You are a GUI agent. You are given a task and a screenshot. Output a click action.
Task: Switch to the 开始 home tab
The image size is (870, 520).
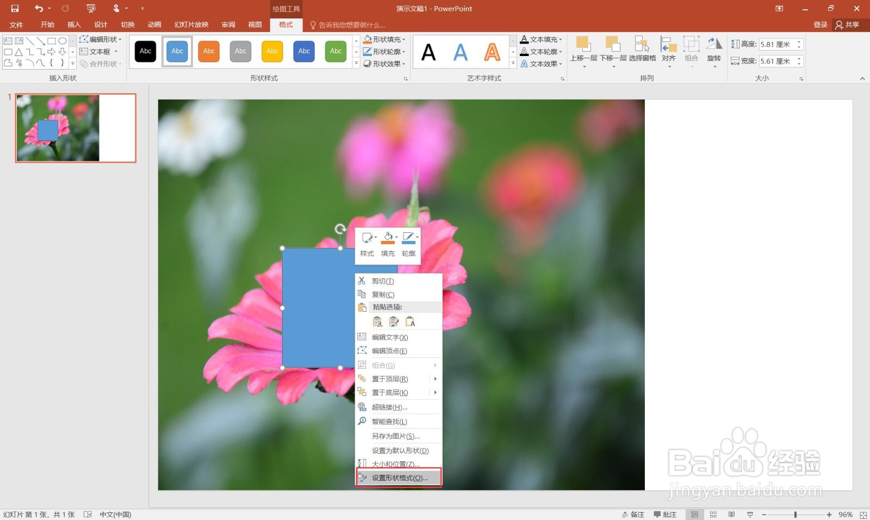click(47, 24)
